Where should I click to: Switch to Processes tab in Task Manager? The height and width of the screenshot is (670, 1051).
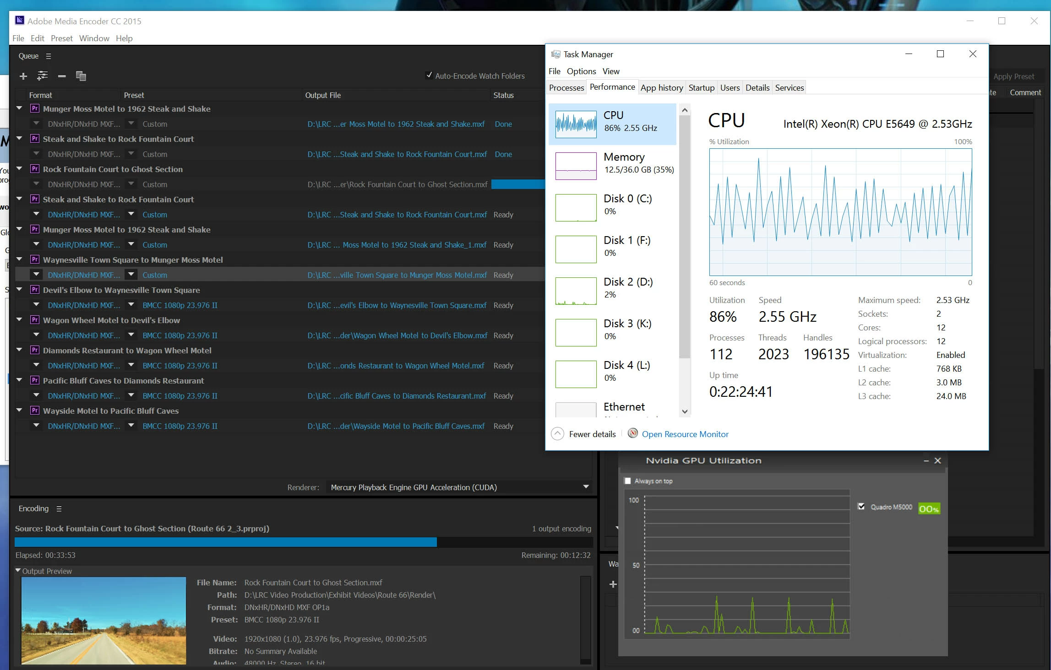566,88
